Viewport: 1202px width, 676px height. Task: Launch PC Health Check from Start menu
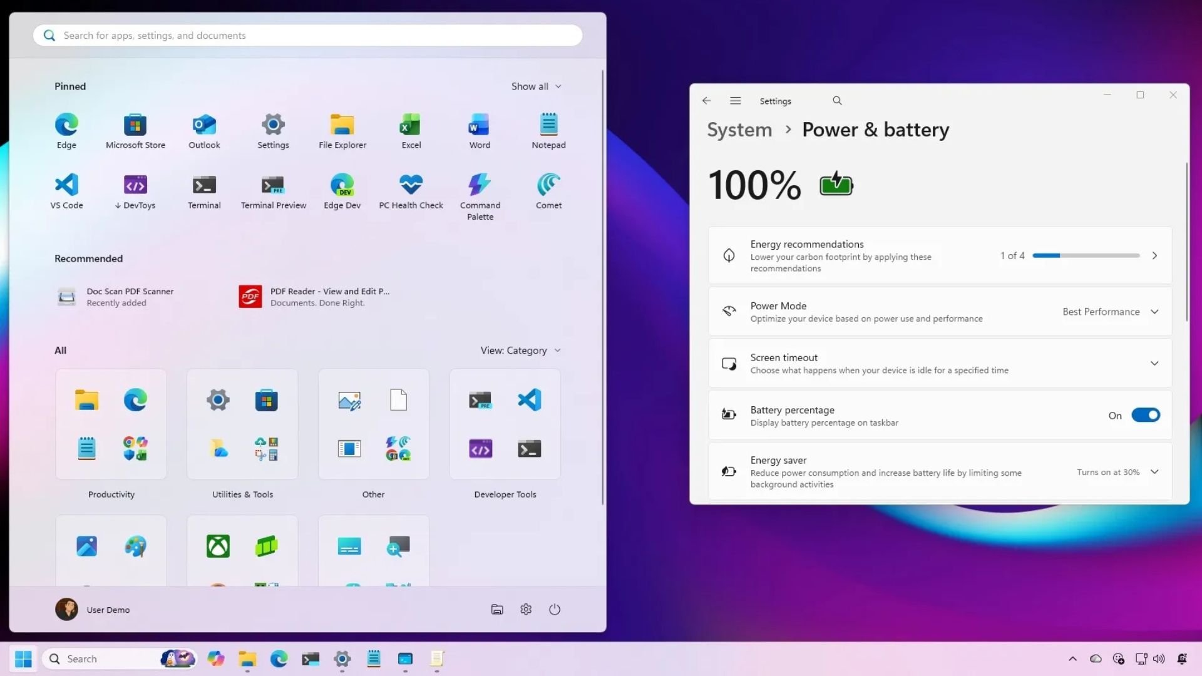point(411,191)
